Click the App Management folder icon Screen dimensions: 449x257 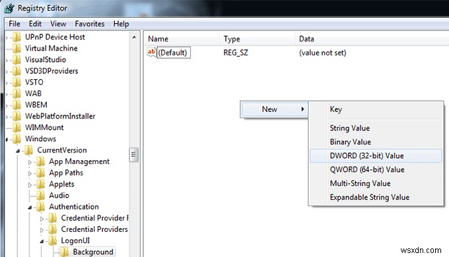coord(41,161)
